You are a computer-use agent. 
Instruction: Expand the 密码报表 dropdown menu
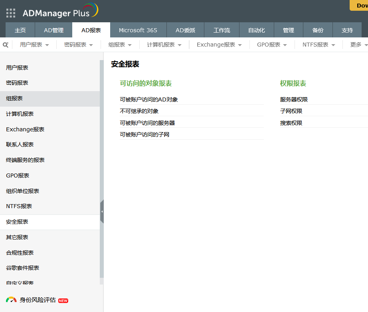(x=79, y=45)
